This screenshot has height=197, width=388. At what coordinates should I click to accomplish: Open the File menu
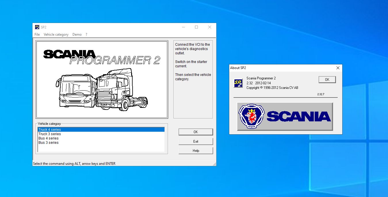click(37, 35)
